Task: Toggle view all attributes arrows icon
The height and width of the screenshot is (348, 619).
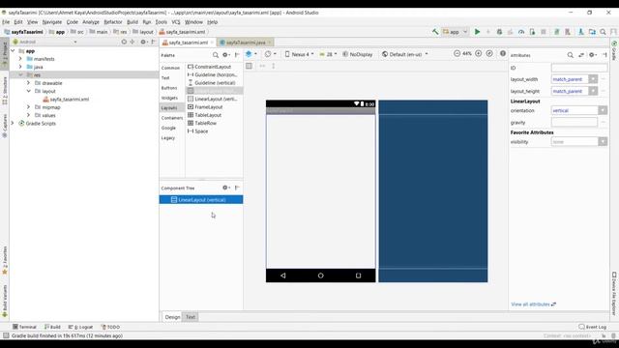Action: pyautogui.click(x=581, y=55)
